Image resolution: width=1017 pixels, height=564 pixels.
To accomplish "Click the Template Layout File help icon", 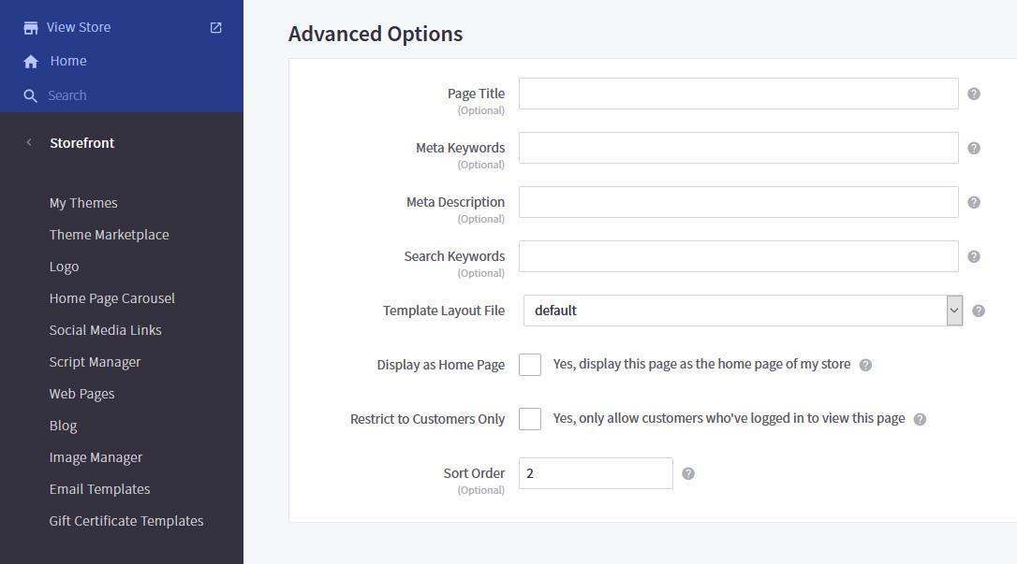I will 978,310.
